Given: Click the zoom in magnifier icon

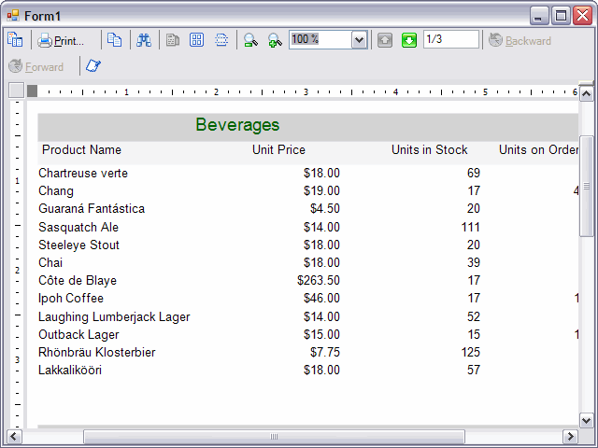Looking at the screenshot, I should (x=275, y=40).
